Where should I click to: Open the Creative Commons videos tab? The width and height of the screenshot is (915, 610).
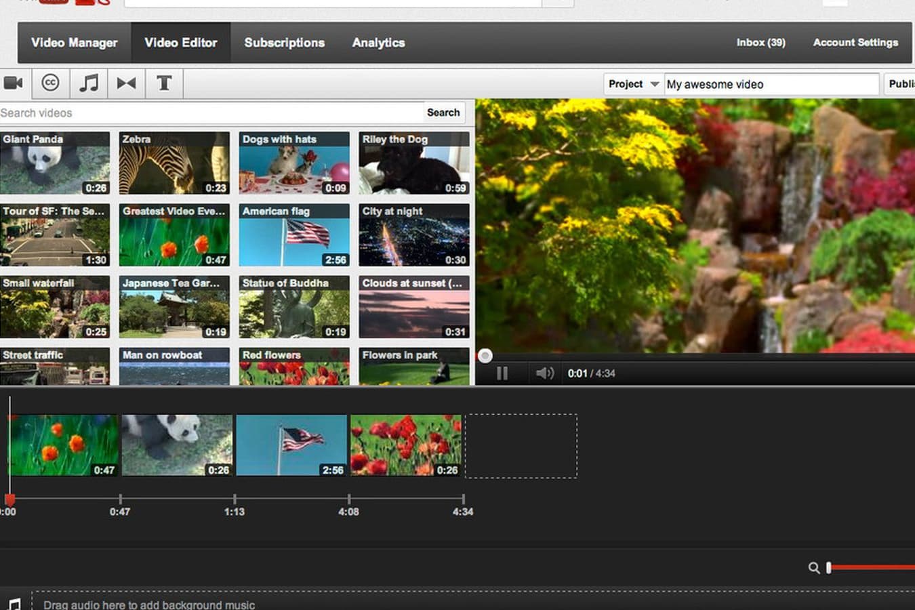(x=50, y=83)
